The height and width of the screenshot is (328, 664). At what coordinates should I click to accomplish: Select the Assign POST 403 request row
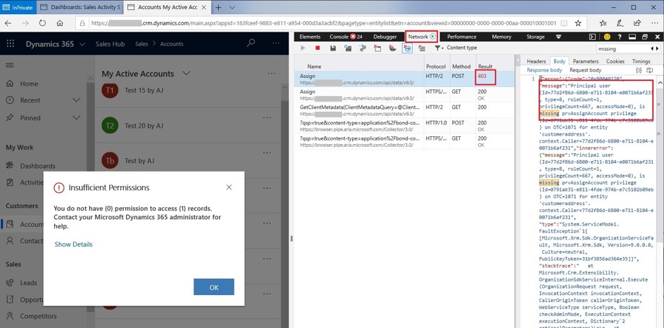tap(404, 79)
